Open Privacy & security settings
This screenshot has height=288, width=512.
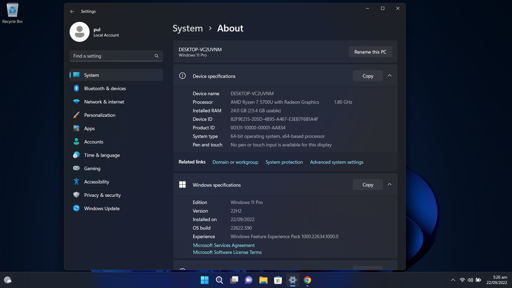point(116,195)
